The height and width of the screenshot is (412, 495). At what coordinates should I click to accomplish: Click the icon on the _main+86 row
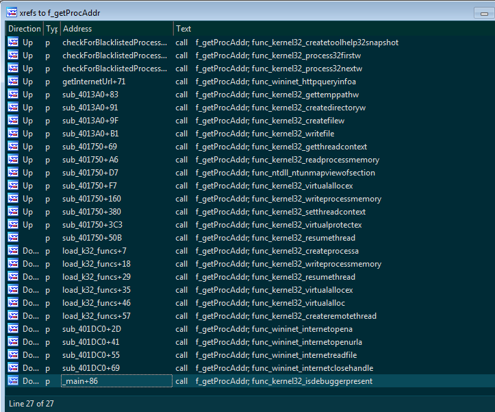point(13,381)
